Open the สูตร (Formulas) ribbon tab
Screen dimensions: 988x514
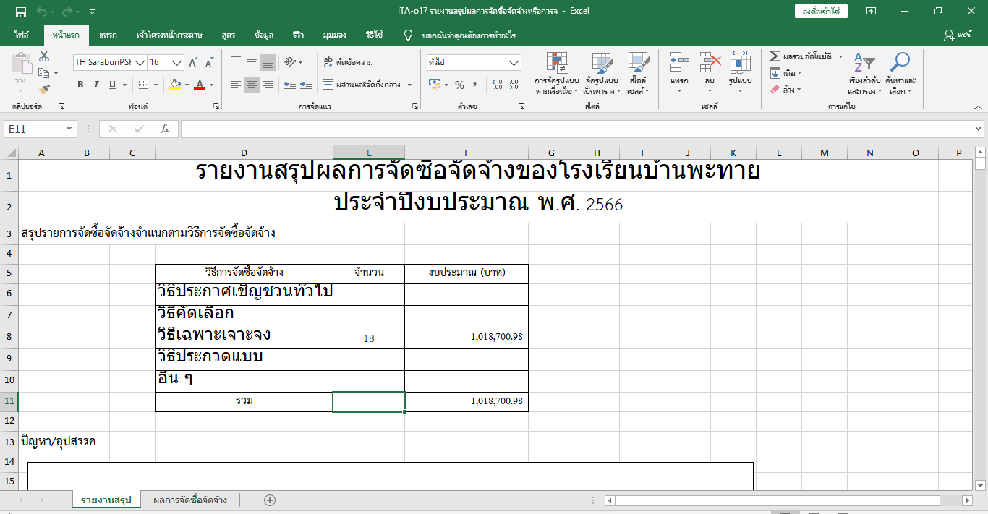(229, 35)
